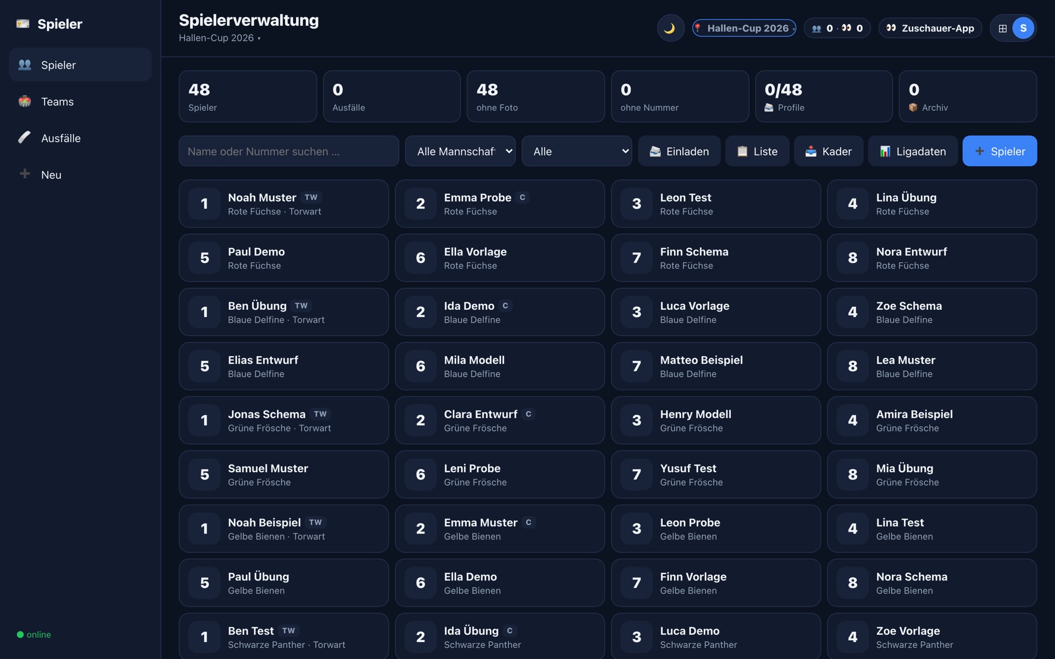Open the 48 ohne Foto stat card

536,97
